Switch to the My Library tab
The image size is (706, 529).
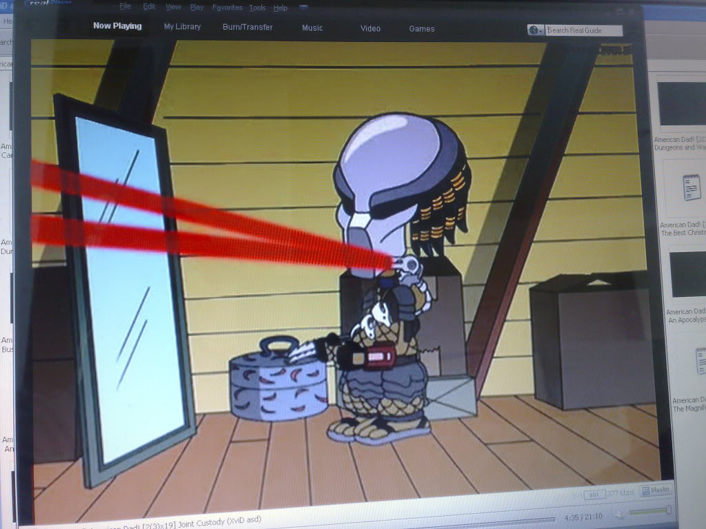point(182,27)
